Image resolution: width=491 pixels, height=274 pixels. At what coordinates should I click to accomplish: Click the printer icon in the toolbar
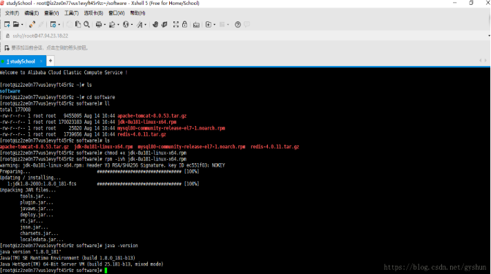tap(99, 24)
